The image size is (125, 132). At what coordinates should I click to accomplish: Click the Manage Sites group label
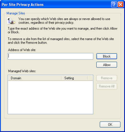pos(16,13)
